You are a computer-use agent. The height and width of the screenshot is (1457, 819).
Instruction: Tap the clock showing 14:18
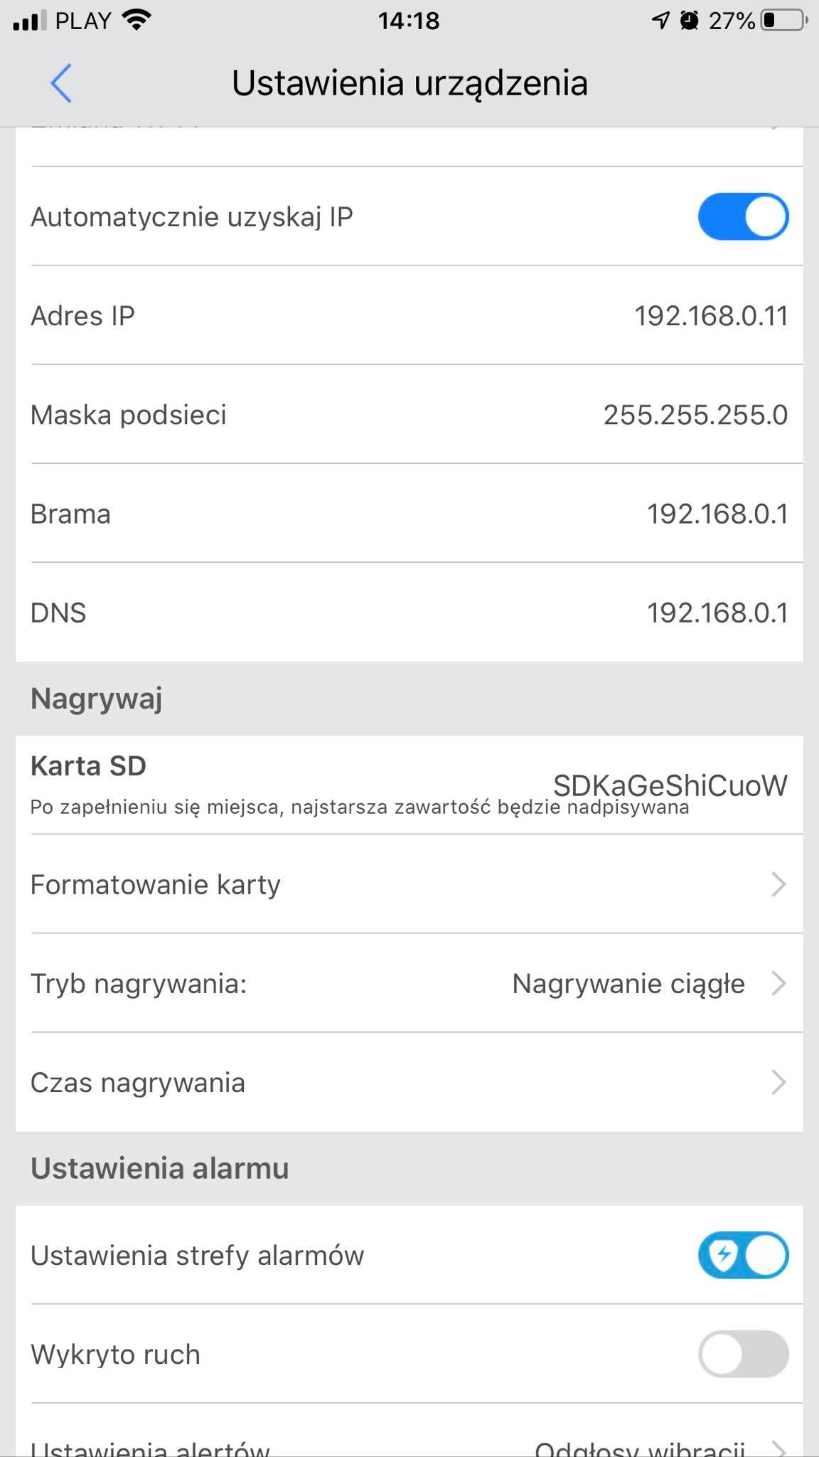pos(409,21)
